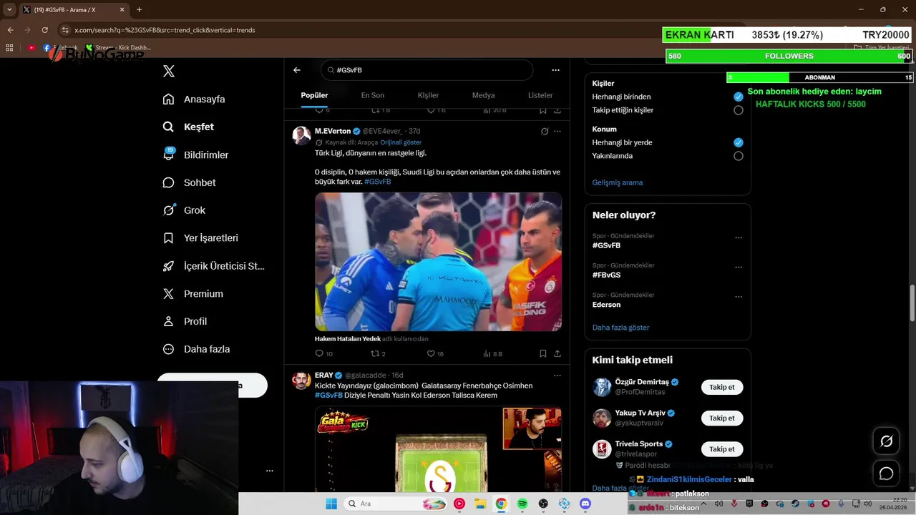Open Windows Start menu
Image resolution: width=916 pixels, height=515 pixels.
(x=331, y=504)
